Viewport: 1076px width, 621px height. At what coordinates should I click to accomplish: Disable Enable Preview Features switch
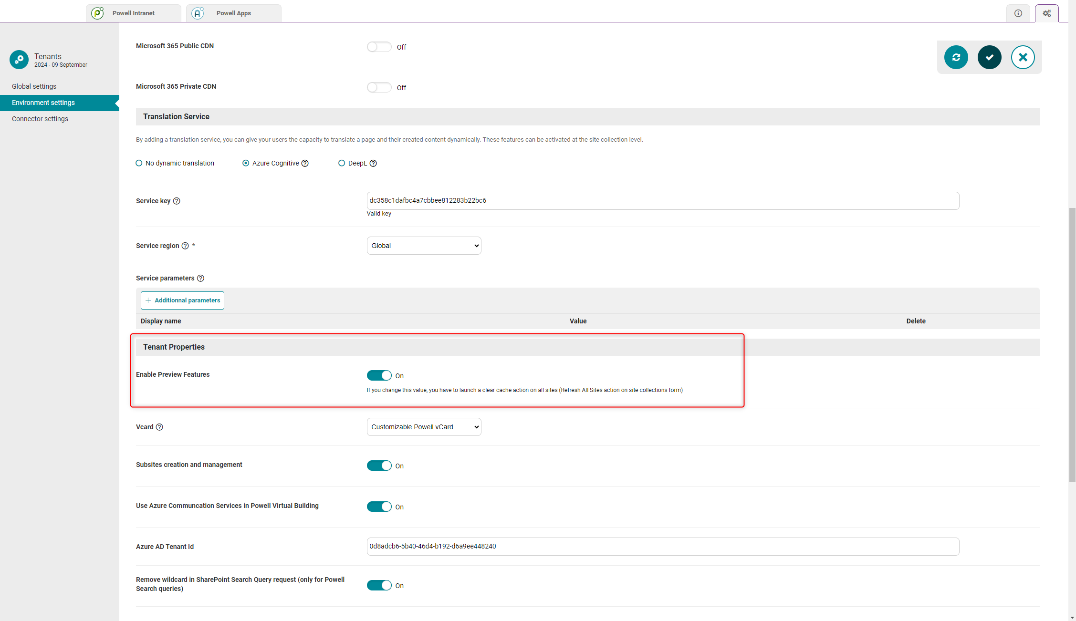pyautogui.click(x=379, y=375)
